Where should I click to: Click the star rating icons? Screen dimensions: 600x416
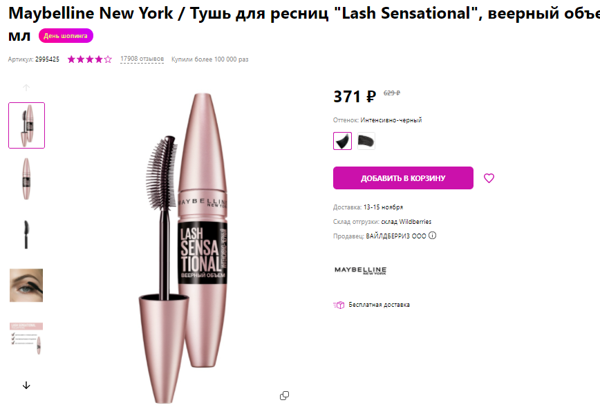[89, 59]
